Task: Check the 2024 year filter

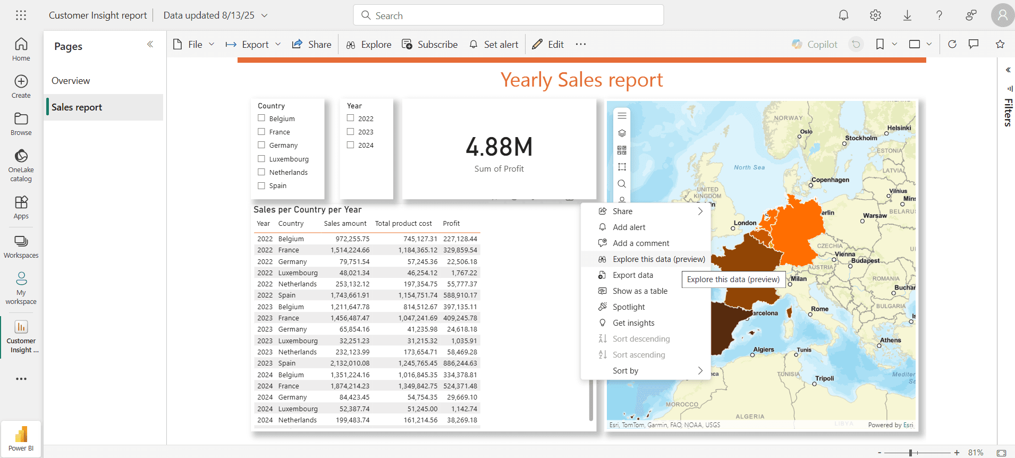Action: coord(351,145)
